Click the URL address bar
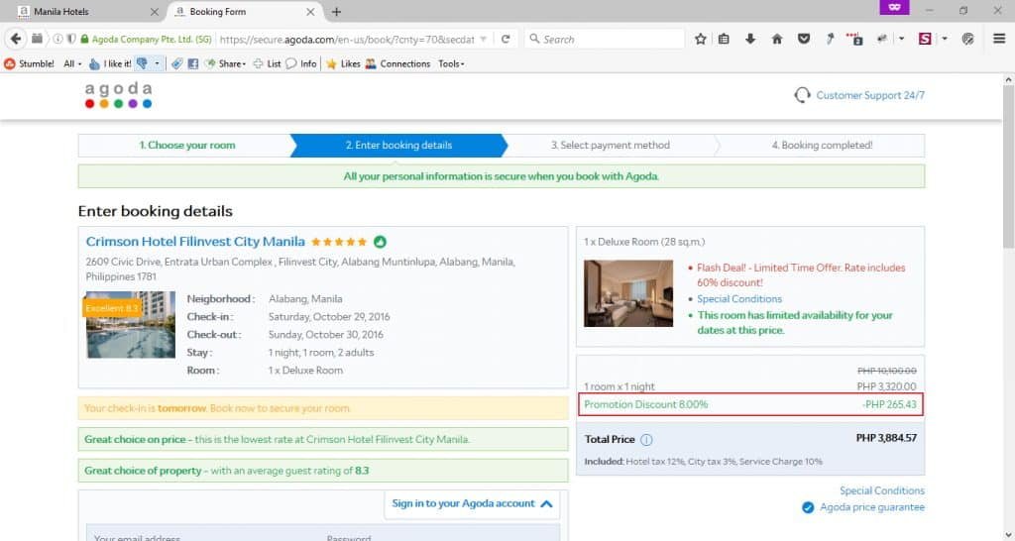The height and width of the screenshot is (541, 1015). [346, 39]
